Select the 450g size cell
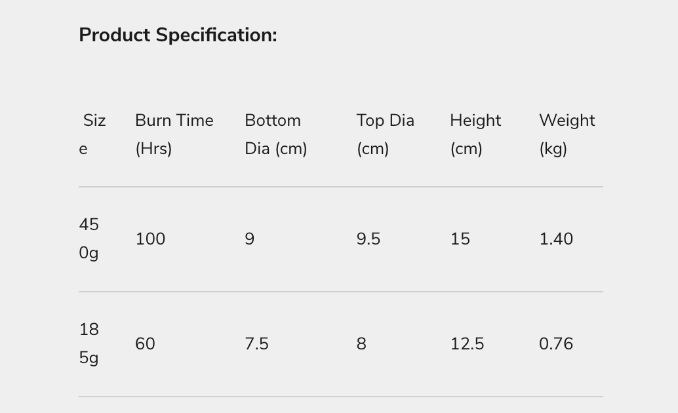 click(x=89, y=239)
